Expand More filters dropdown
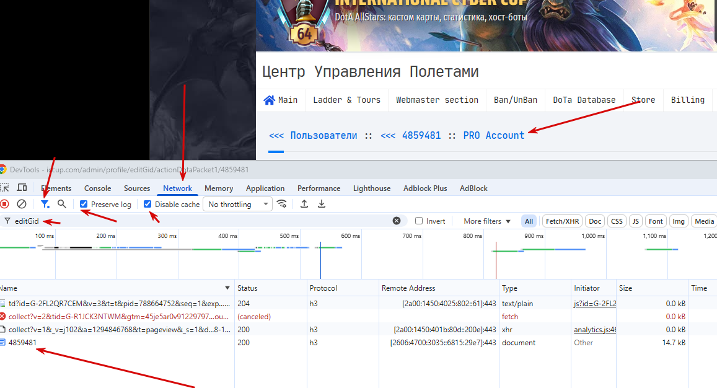 tap(487, 221)
